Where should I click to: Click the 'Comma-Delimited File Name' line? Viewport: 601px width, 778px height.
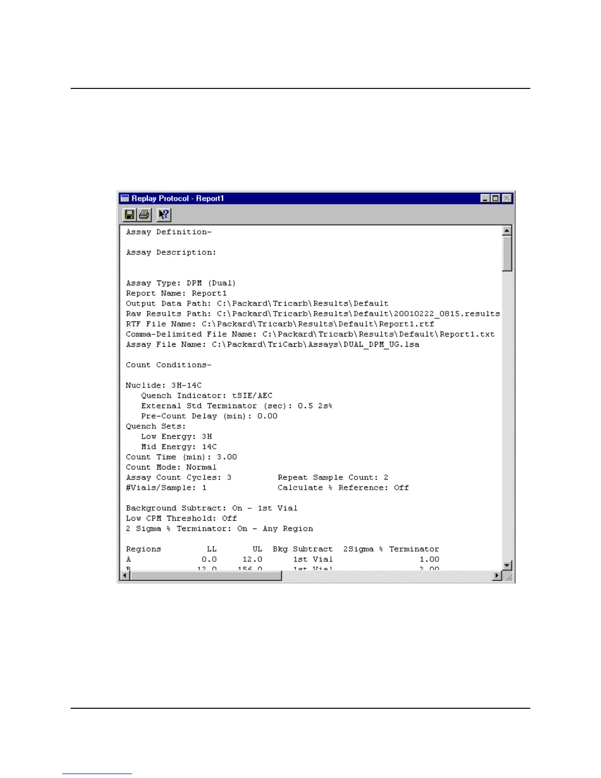pyautogui.click(x=310, y=334)
